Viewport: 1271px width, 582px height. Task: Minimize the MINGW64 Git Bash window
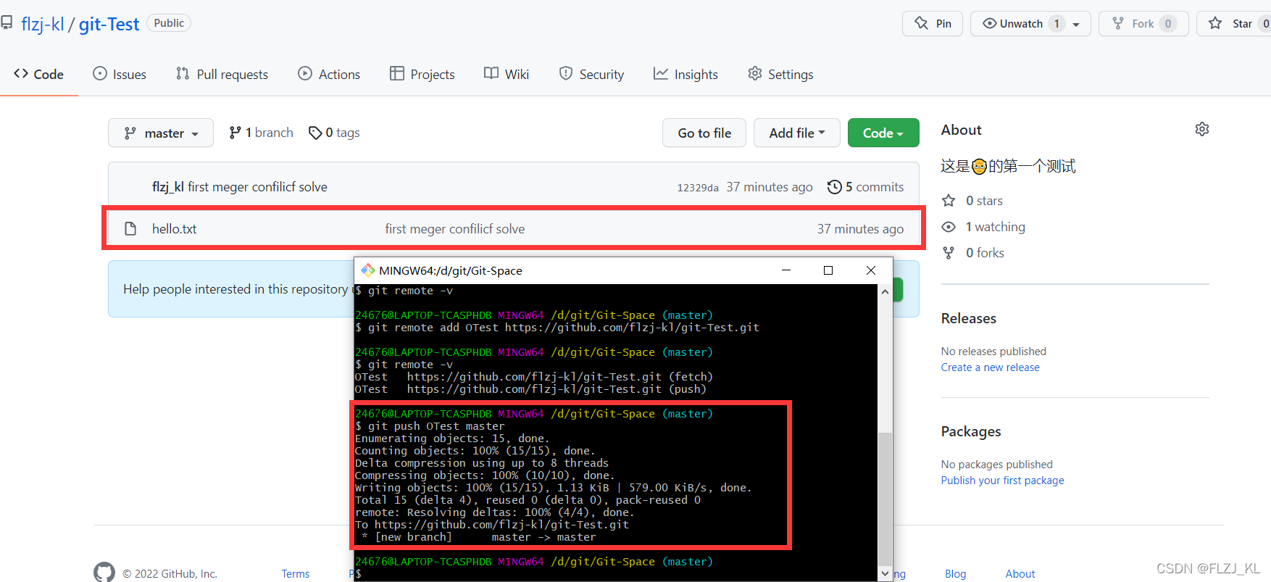786,270
